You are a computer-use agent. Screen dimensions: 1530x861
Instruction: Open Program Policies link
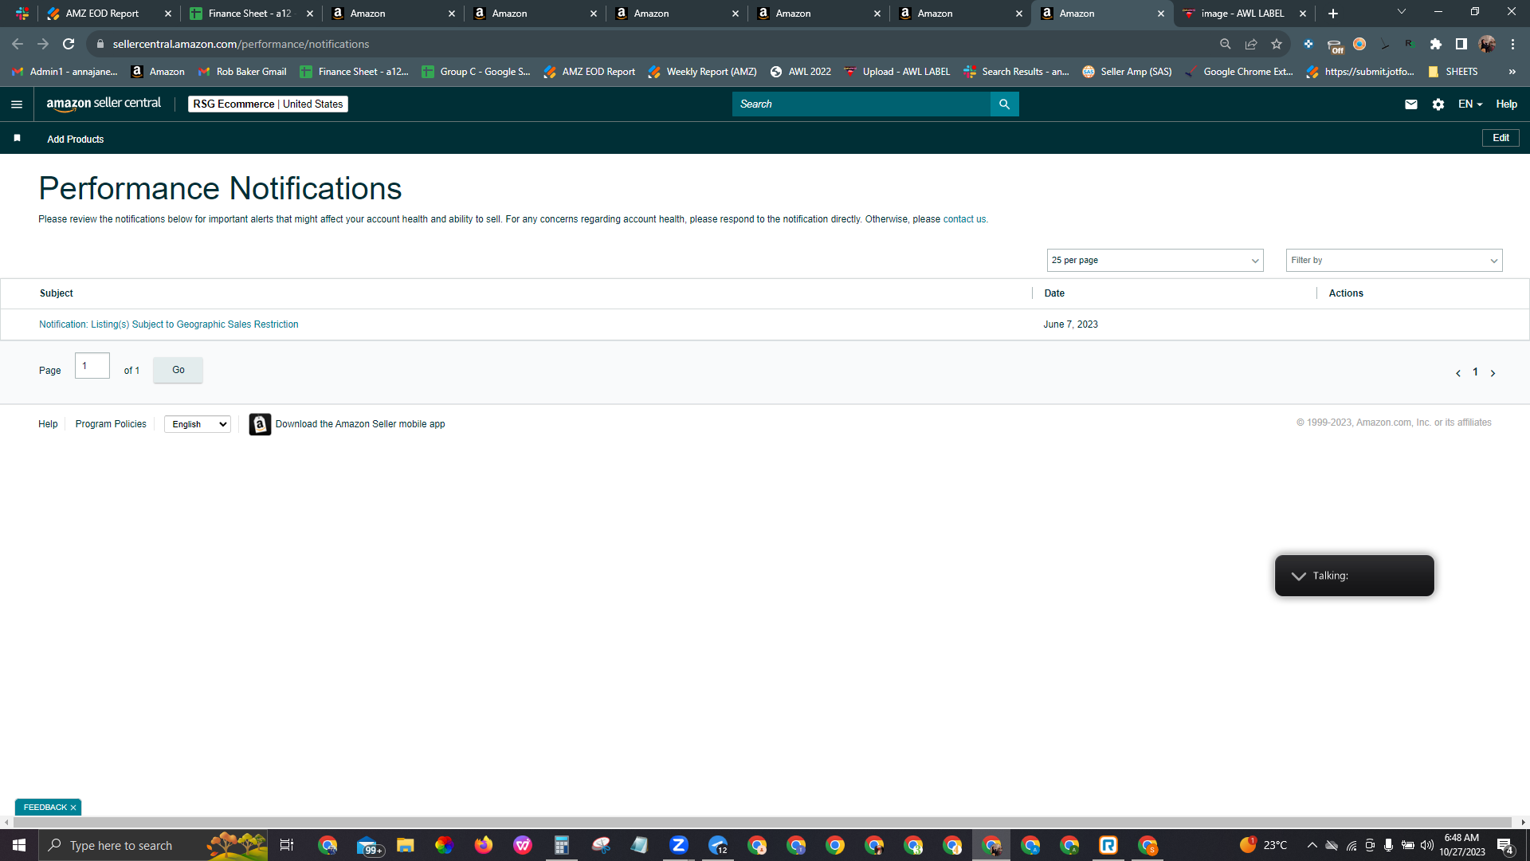(111, 424)
